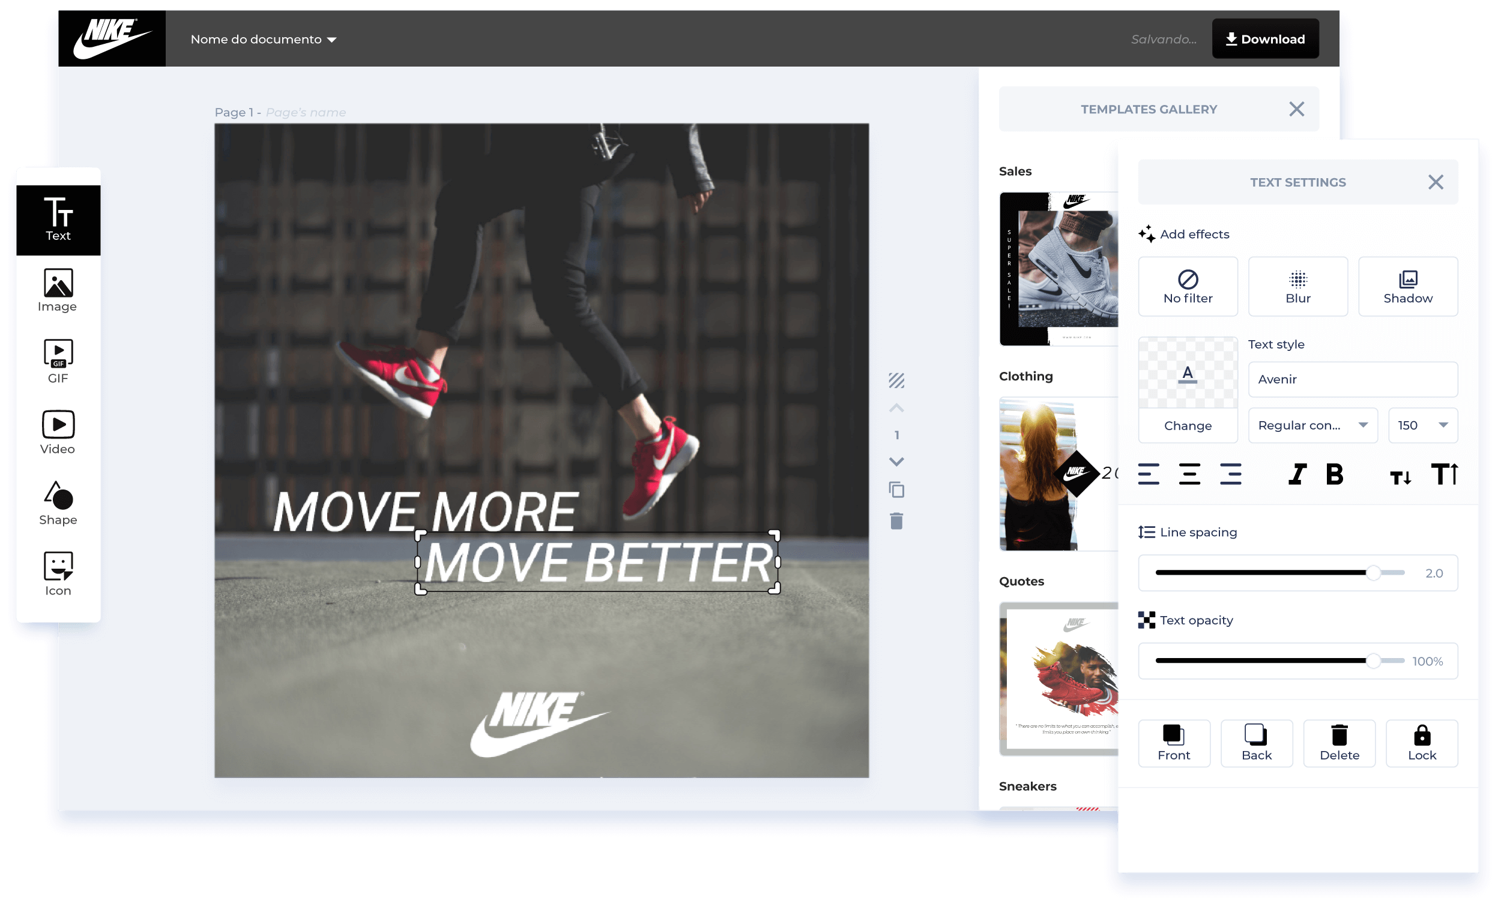1501x907 pixels.
Task: Click Change text color button
Action: click(x=1187, y=425)
